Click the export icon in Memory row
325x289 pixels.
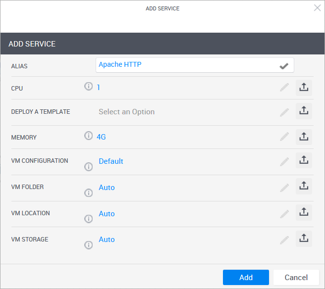304,136
